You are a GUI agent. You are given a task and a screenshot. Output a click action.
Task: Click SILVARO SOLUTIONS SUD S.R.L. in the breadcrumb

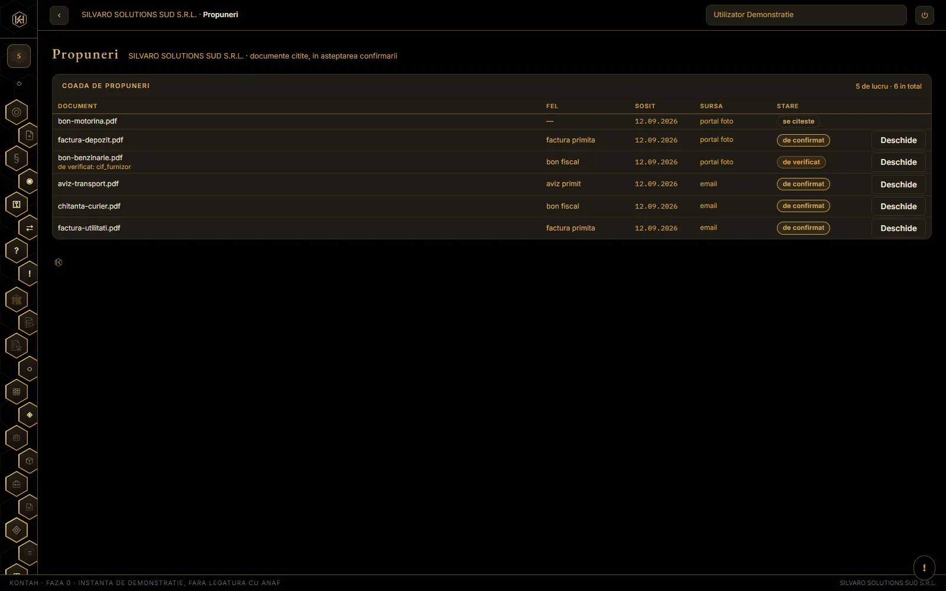(x=139, y=15)
